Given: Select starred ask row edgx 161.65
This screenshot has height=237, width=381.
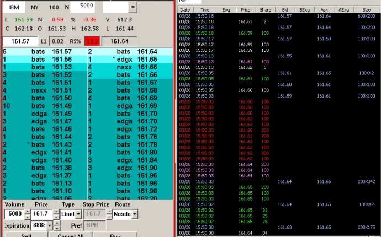Looking at the screenshot, I should (x=130, y=59).
